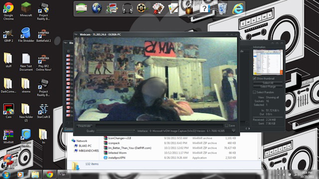Open the padlock dock icon
The image size is (319, 179).
189,9
